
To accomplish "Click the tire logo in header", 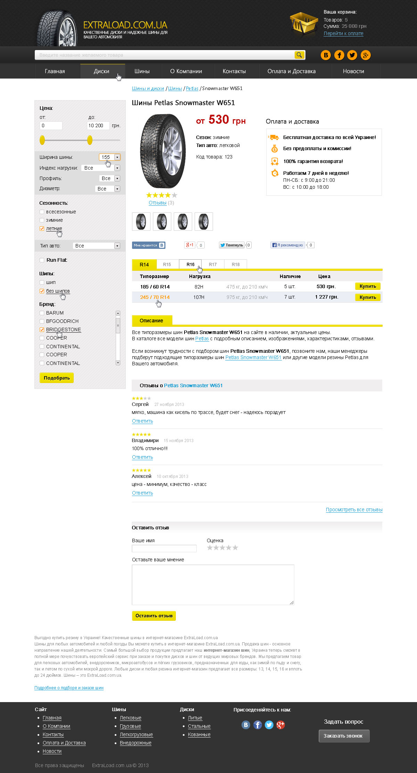I will (x=56, y=28).
